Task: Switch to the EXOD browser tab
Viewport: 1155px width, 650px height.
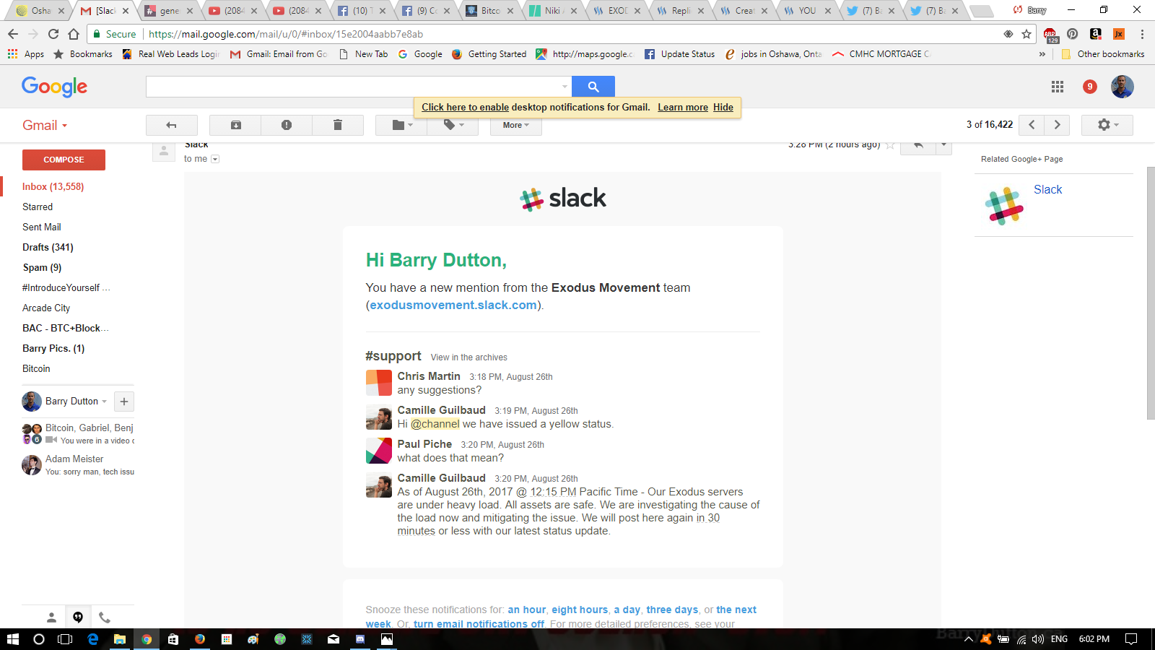Action: click(x=617, y=11)
